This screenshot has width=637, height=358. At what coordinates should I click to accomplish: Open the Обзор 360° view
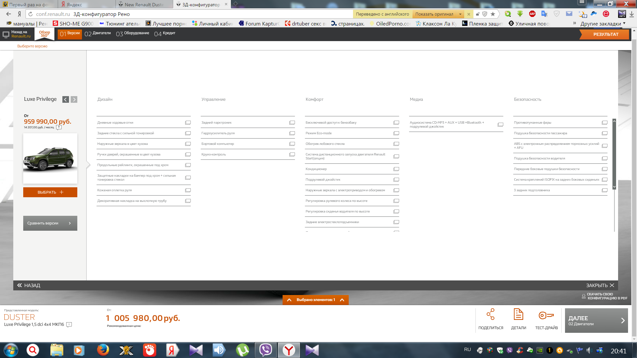click(x=44, y=34)
